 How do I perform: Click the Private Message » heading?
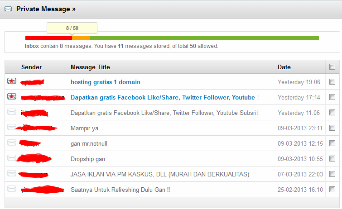(x=46, y=9)
